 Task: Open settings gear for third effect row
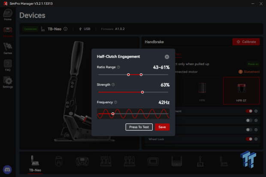256,130
